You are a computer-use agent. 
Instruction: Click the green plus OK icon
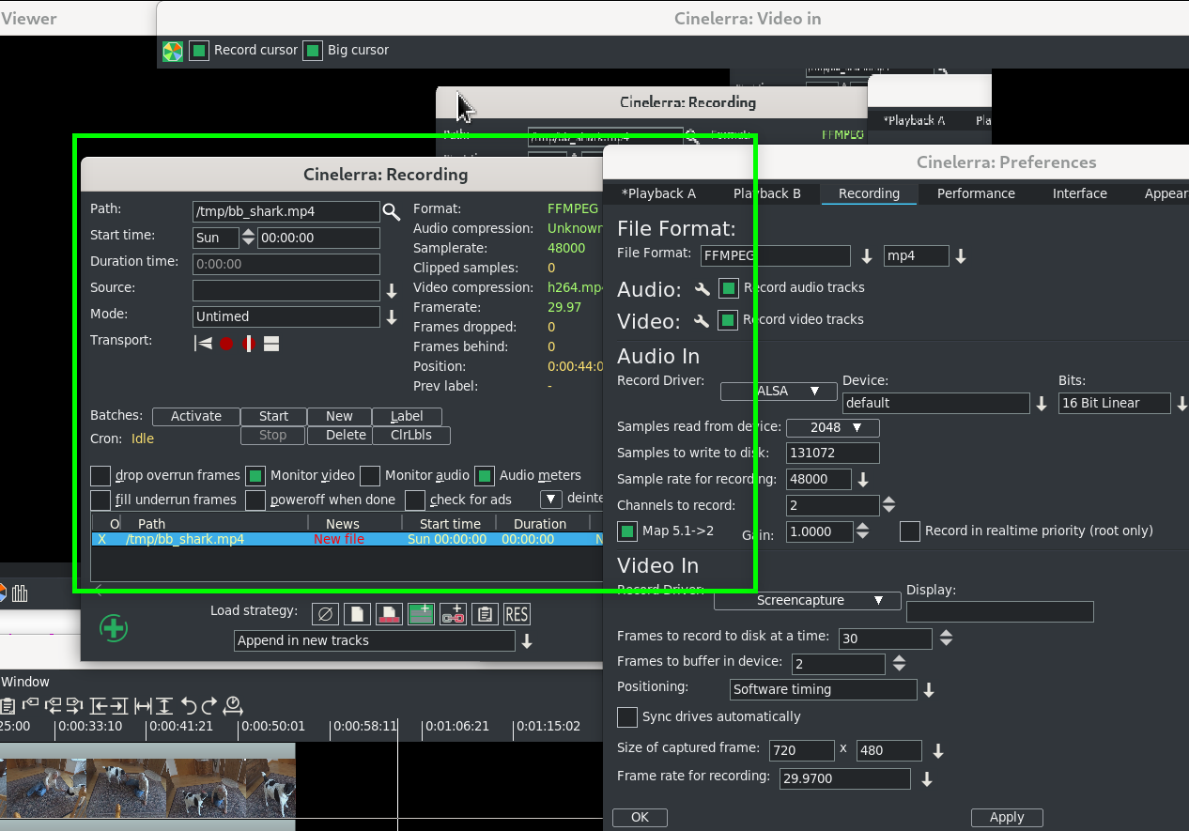pos(114,627)
